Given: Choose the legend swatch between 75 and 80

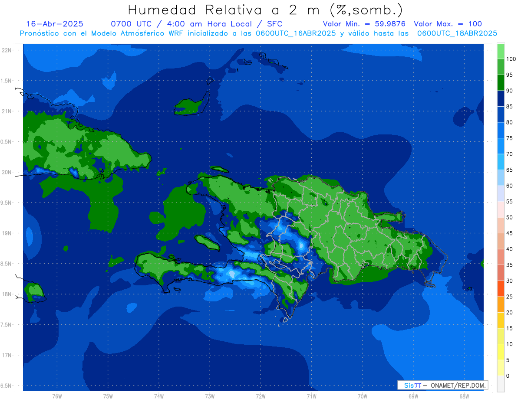Looking at the screenshot, I should pyautogui.click(x=501, y=130).
